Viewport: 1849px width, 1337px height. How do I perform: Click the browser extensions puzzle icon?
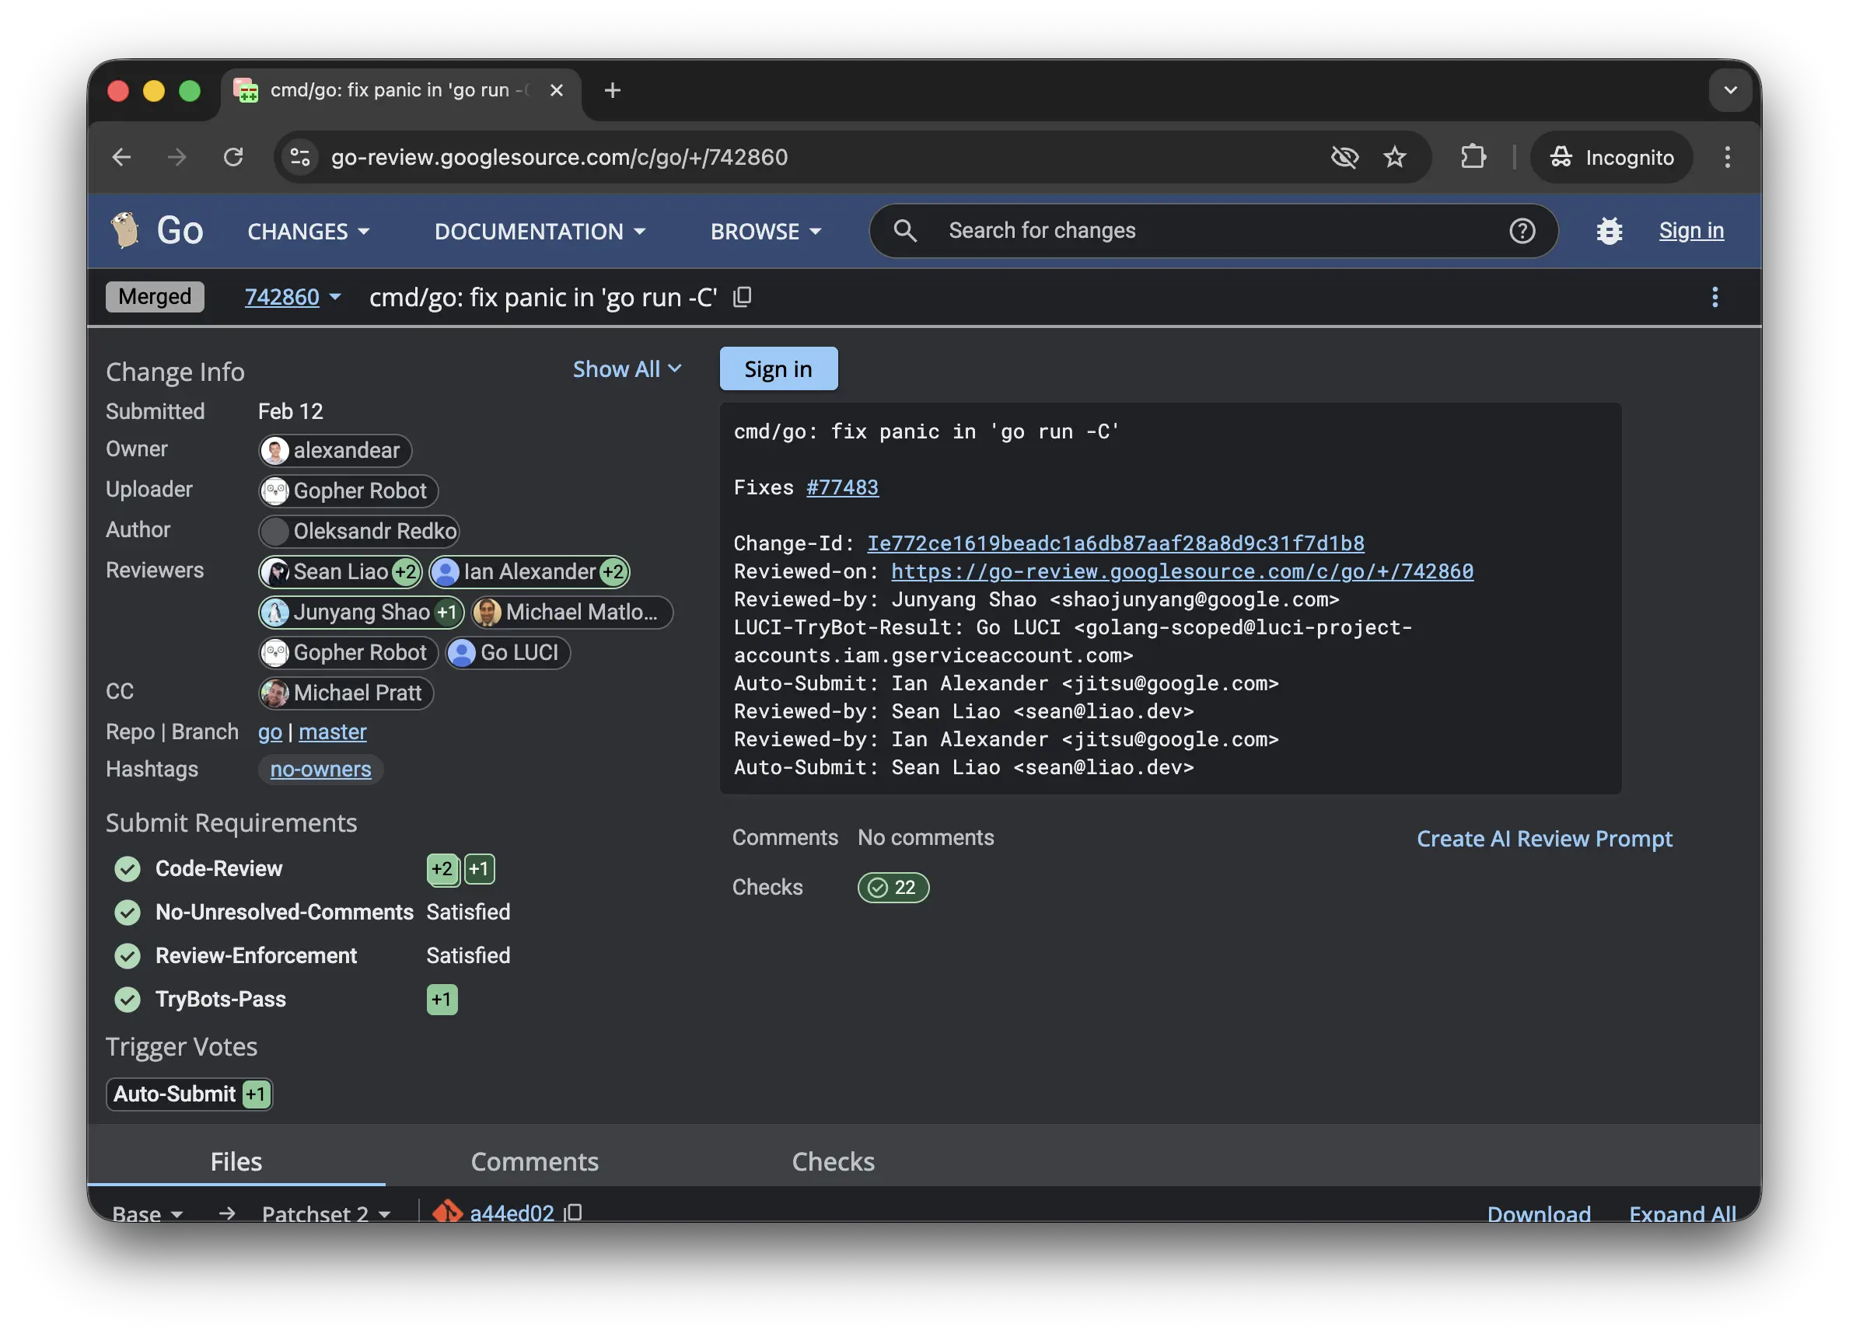tap(1473, 156)
